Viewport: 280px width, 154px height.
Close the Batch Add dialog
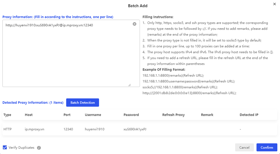(x=274, y=4)
